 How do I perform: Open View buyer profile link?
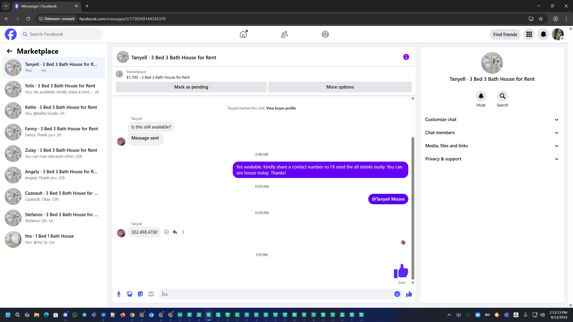pos(281,108)
